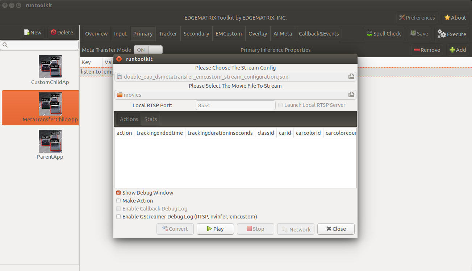Click the Stop button
472x271 pixels.
coord(255,229)
